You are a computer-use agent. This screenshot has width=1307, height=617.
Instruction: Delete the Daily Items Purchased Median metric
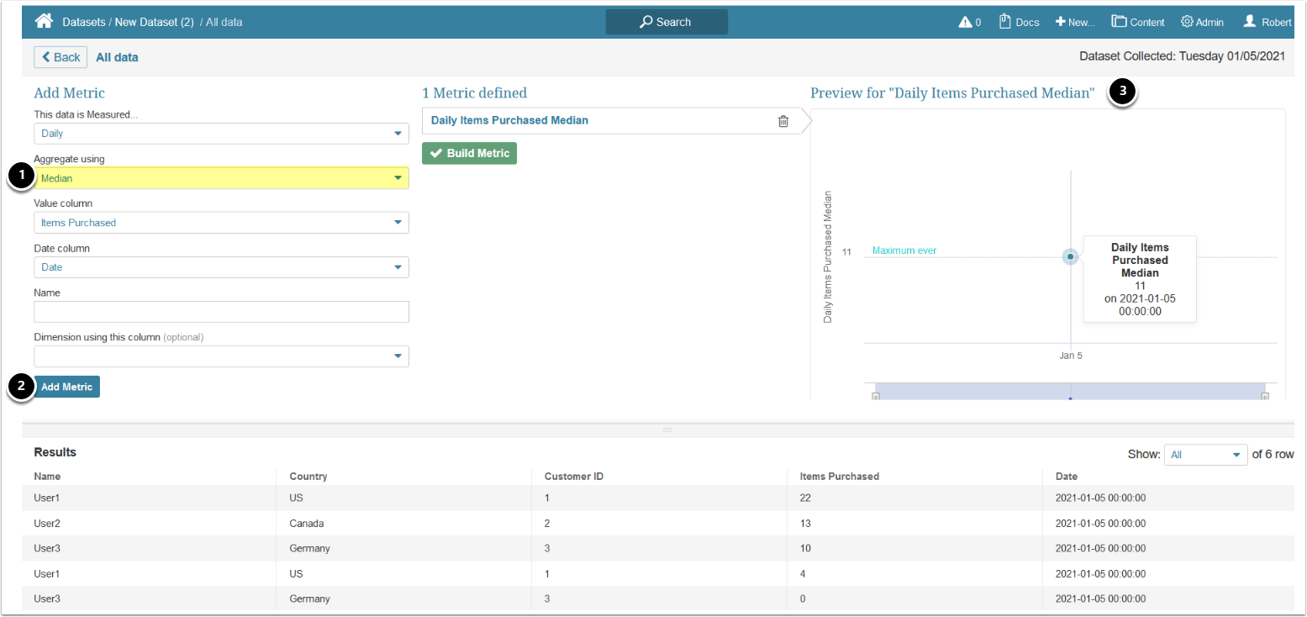(x=783, y=121)
